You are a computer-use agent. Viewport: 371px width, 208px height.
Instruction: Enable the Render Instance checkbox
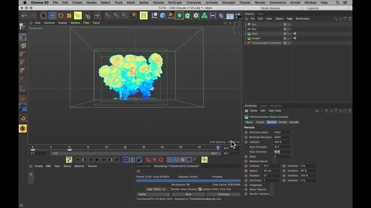click(272, 194)
